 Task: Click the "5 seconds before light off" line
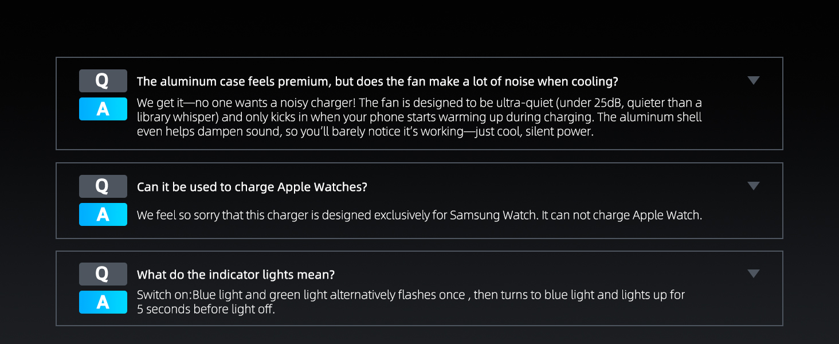(206, 310)
